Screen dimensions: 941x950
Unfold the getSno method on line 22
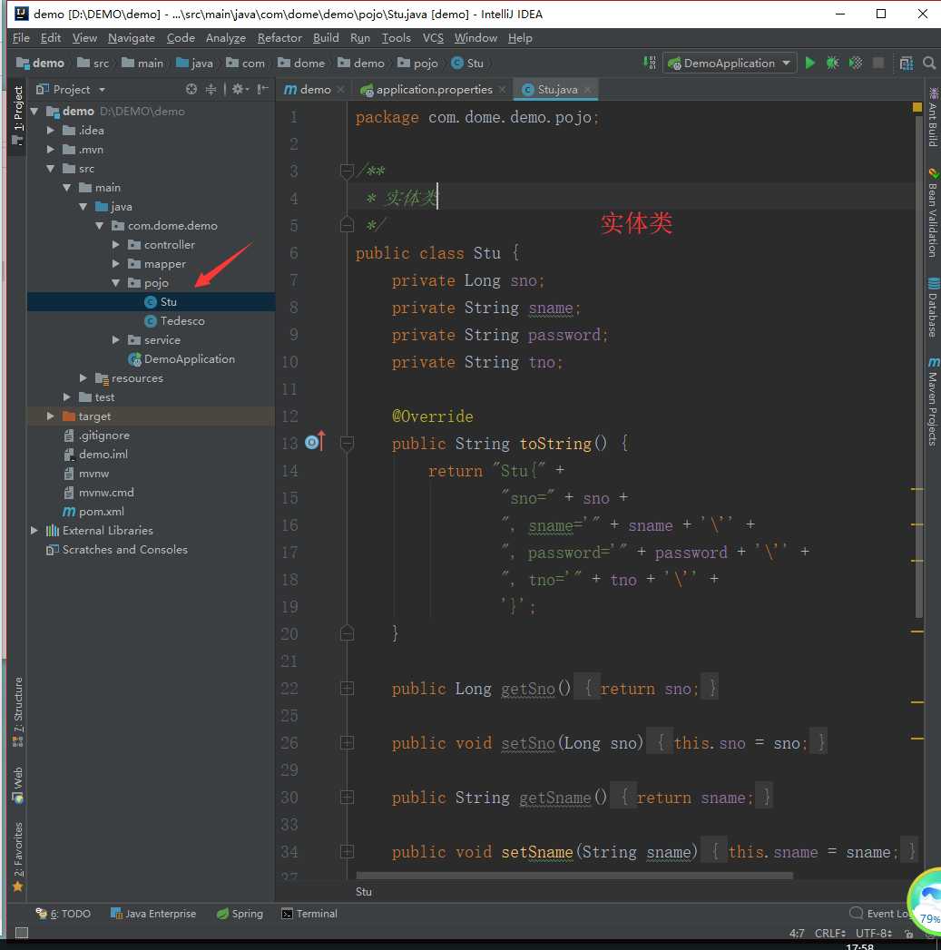[x=347, y=689]
